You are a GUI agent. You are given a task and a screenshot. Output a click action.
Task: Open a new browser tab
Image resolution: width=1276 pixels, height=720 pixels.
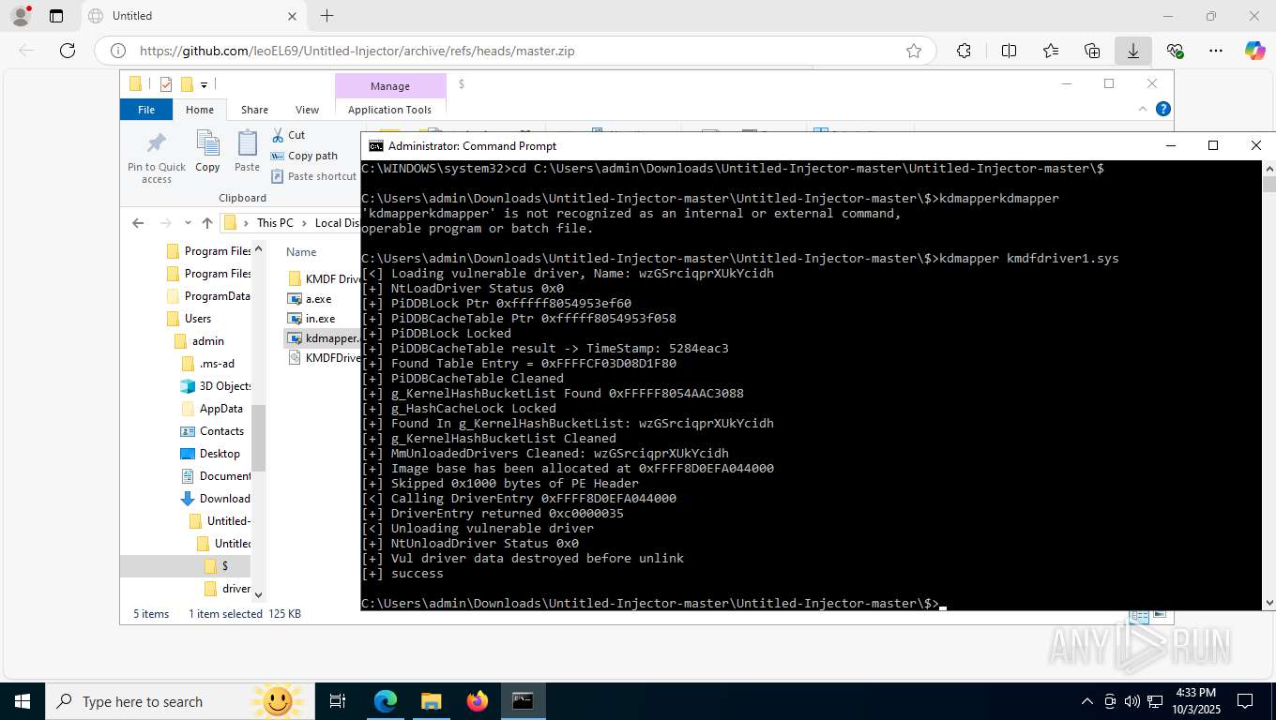(x=327, y=16)
